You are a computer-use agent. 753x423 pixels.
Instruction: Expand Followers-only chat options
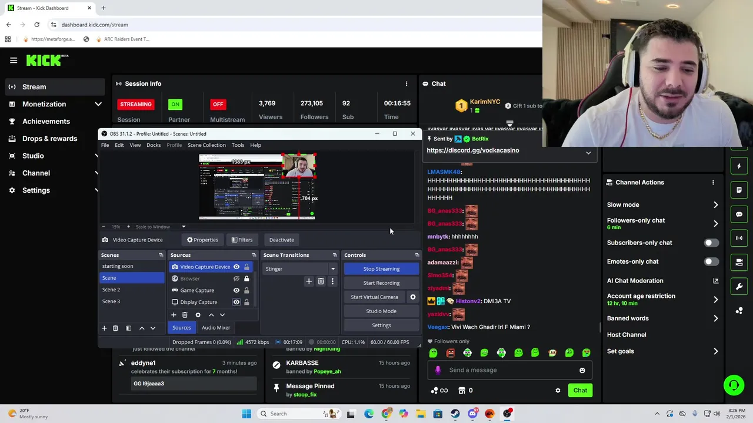tap(715, 224)
